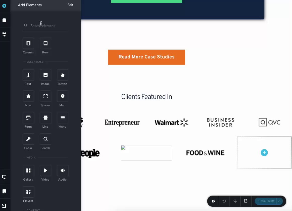Insert a Playlist element

click(28, 192)
